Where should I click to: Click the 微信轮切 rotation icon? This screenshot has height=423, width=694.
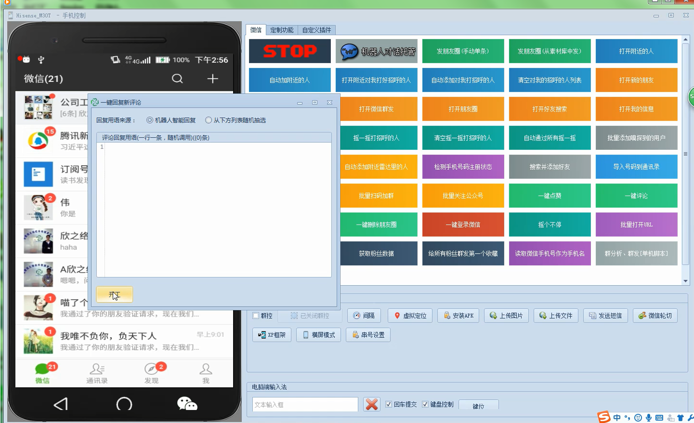coord(641,316)
